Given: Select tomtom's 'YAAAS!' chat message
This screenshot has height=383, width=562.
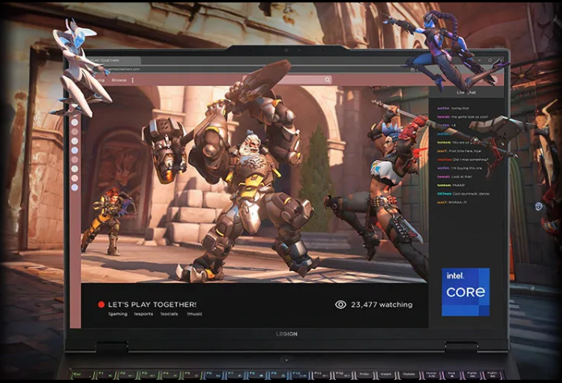Looking at the screenshot, I should tap(451, 185).
